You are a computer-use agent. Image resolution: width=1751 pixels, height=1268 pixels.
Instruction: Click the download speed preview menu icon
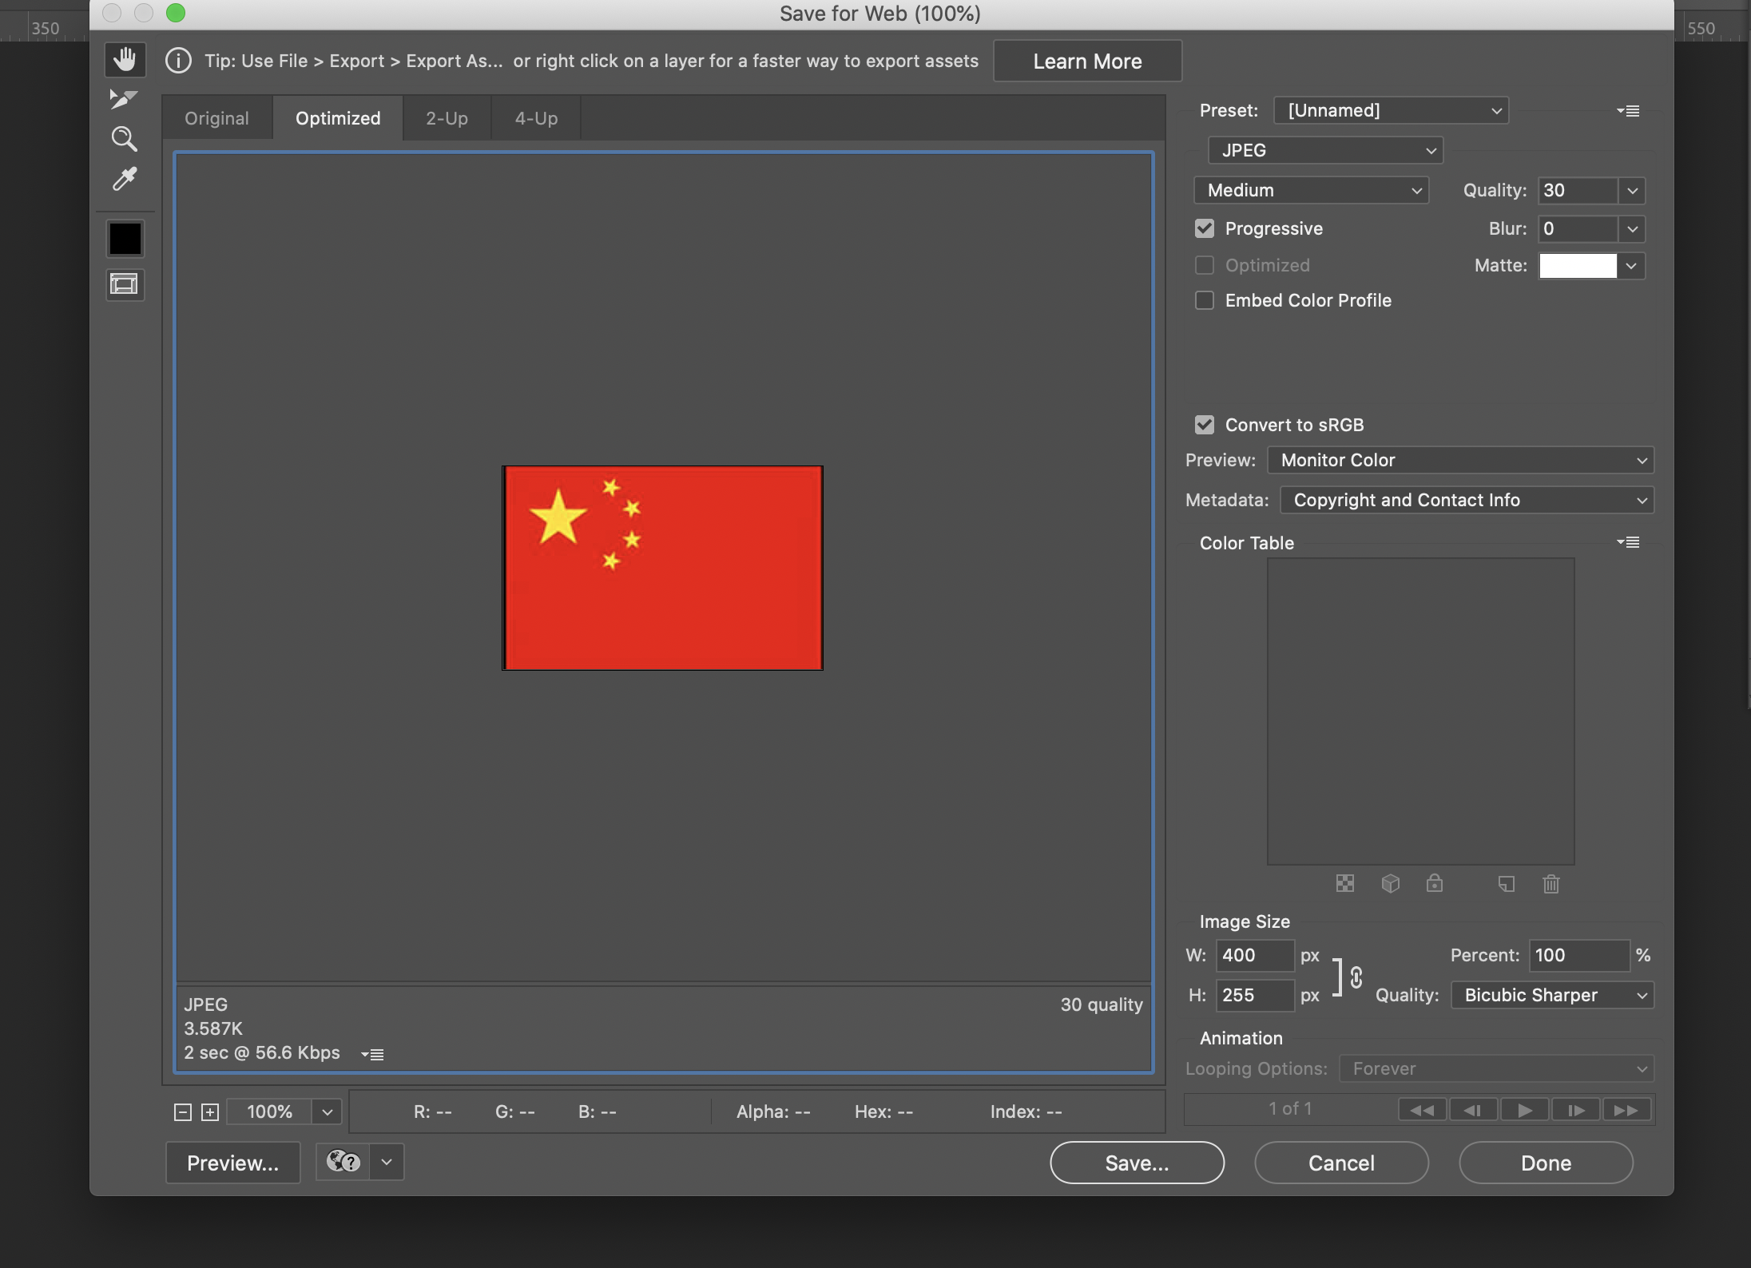coord(372,1054)
